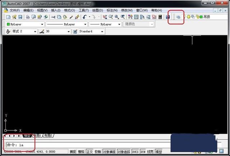
Task: Open the 绘图(D) menu
Action: [97, 10]
